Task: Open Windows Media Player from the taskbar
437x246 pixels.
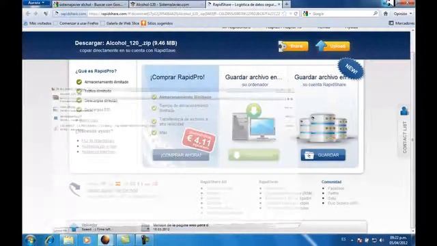Action: pyautogui.click(x=87, y=240)
